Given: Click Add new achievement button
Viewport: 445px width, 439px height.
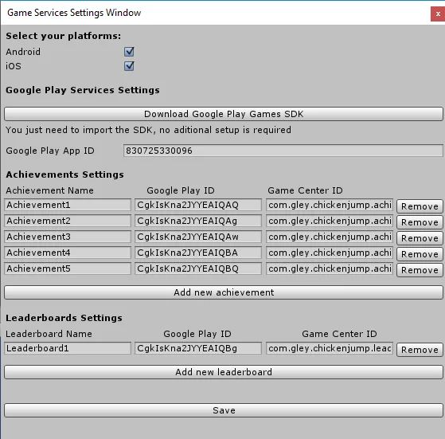Looking at the screenshot, I should pyautogui.click(x=224, y=292).
